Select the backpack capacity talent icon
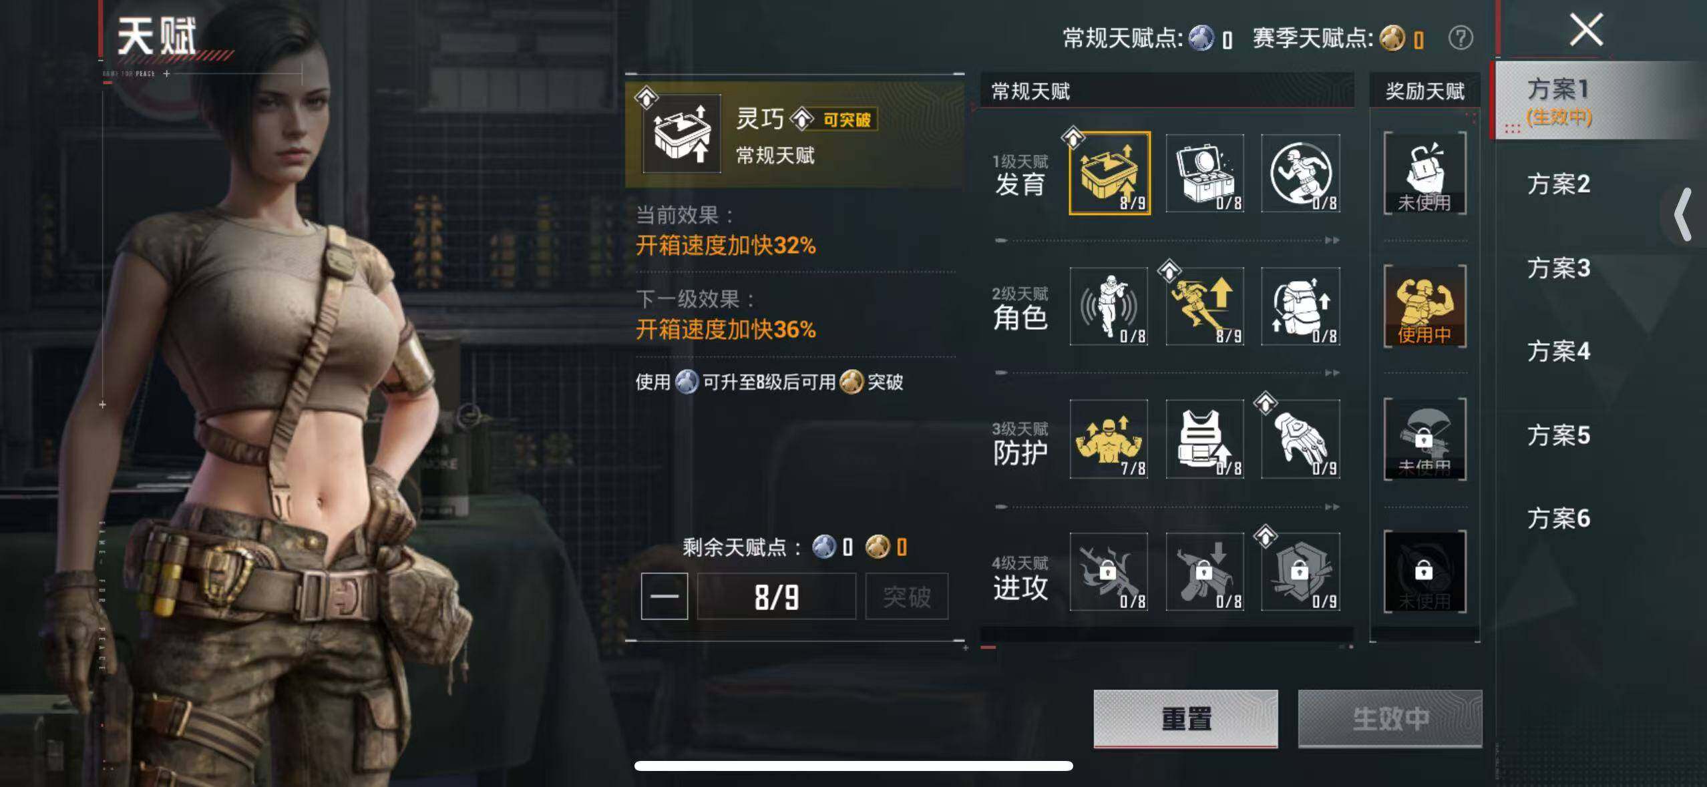 pos(1300,306)
